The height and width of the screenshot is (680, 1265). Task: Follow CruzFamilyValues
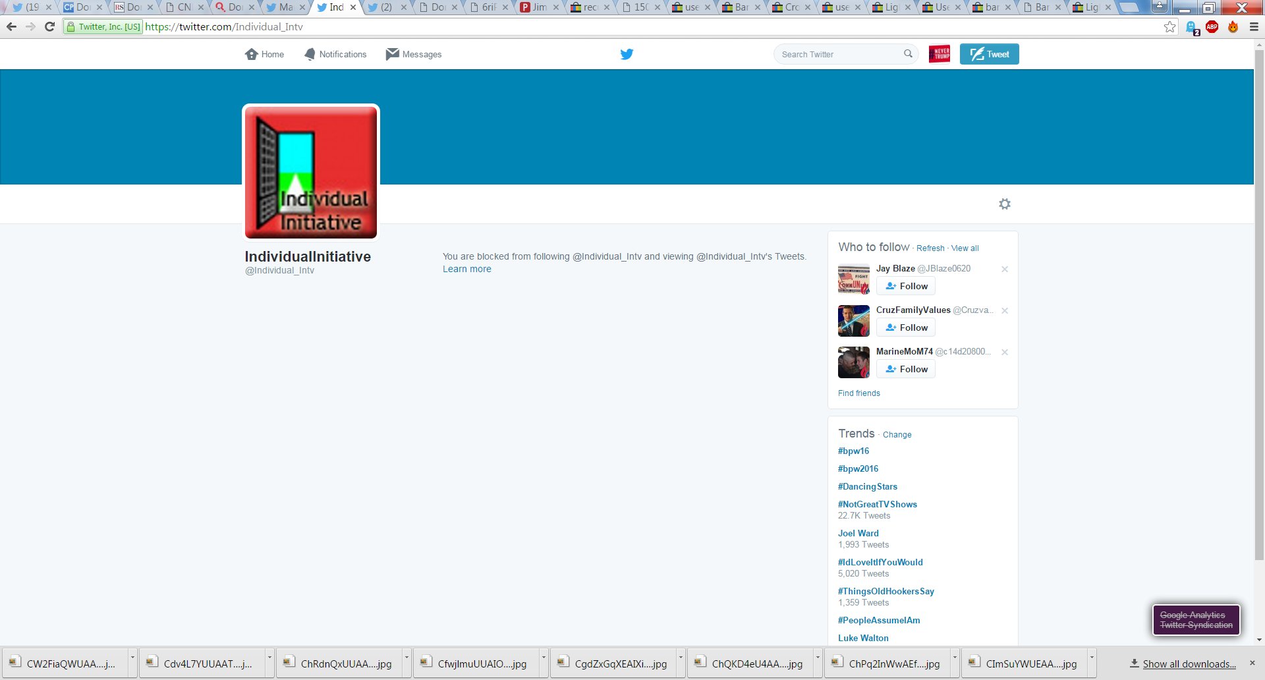click(x=906, y=327)
